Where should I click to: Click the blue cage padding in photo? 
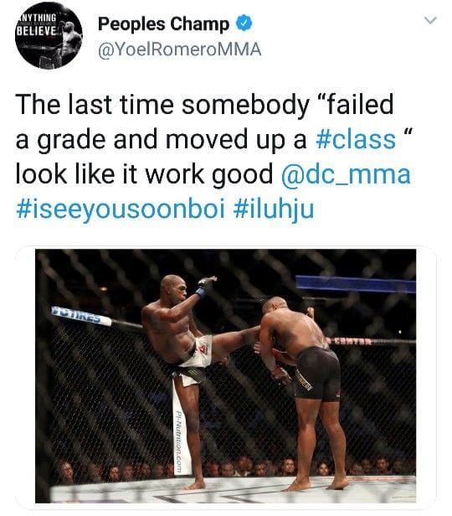coord(356,285)
